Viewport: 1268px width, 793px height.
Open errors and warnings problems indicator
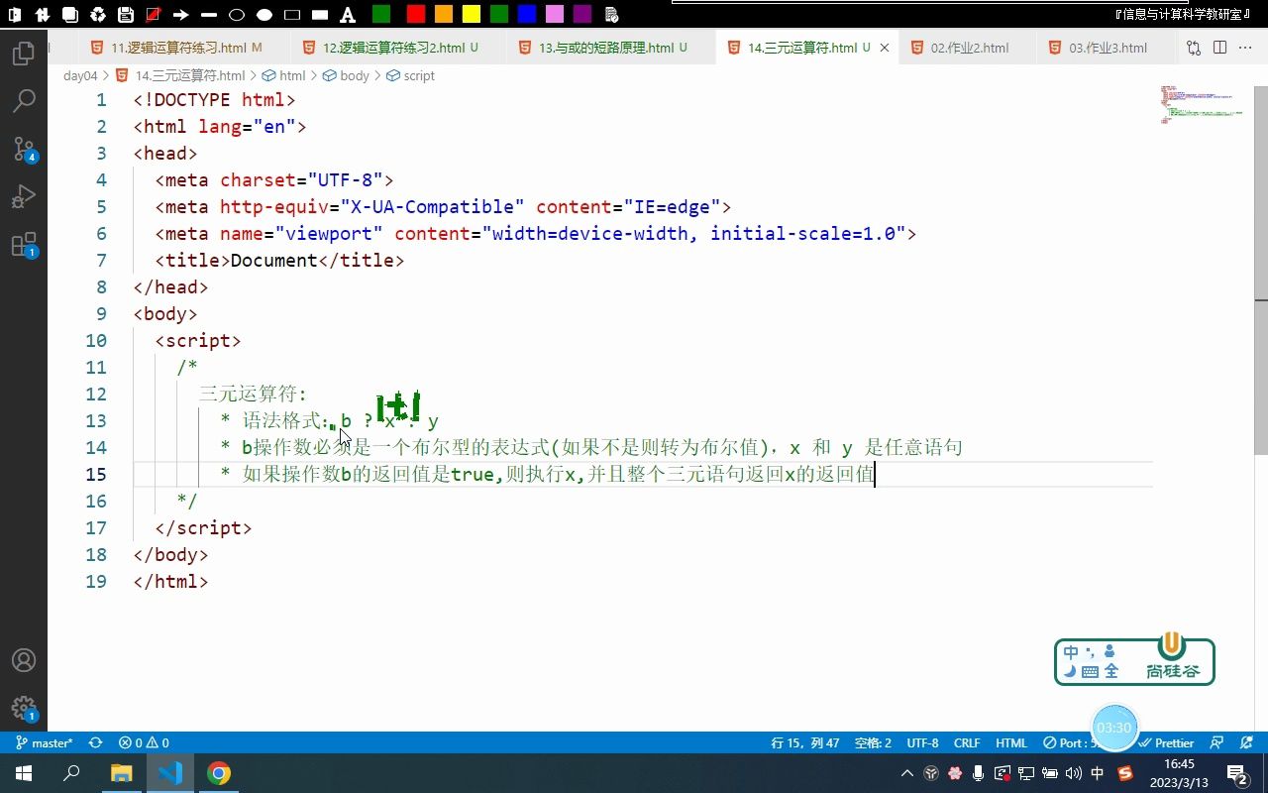pyautogui.click(x=144, y=742)
